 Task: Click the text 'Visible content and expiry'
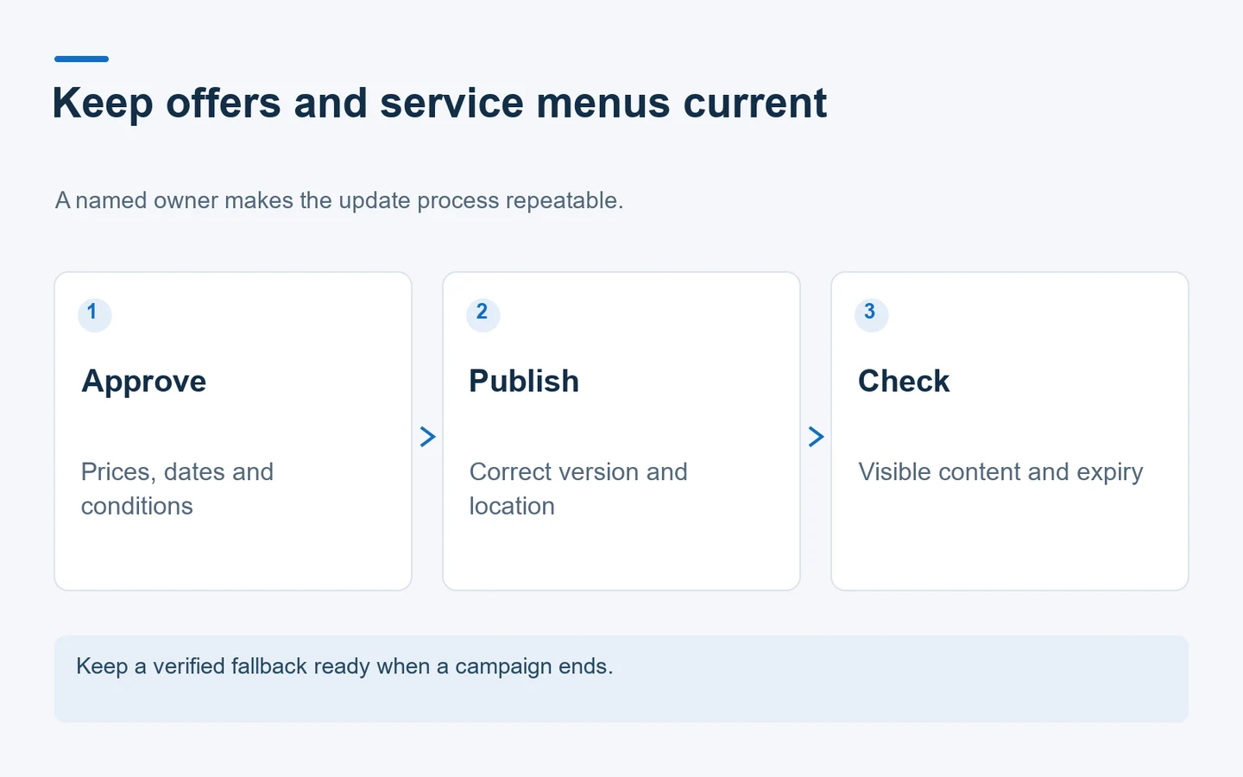[1000, 472]
